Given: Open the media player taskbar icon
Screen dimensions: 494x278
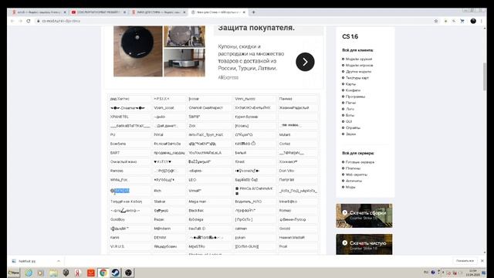Looking at the screenshot, I should click(x=41, y=273).
